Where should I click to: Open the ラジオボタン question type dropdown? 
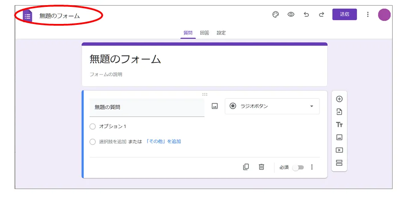(x=272, y=106)
